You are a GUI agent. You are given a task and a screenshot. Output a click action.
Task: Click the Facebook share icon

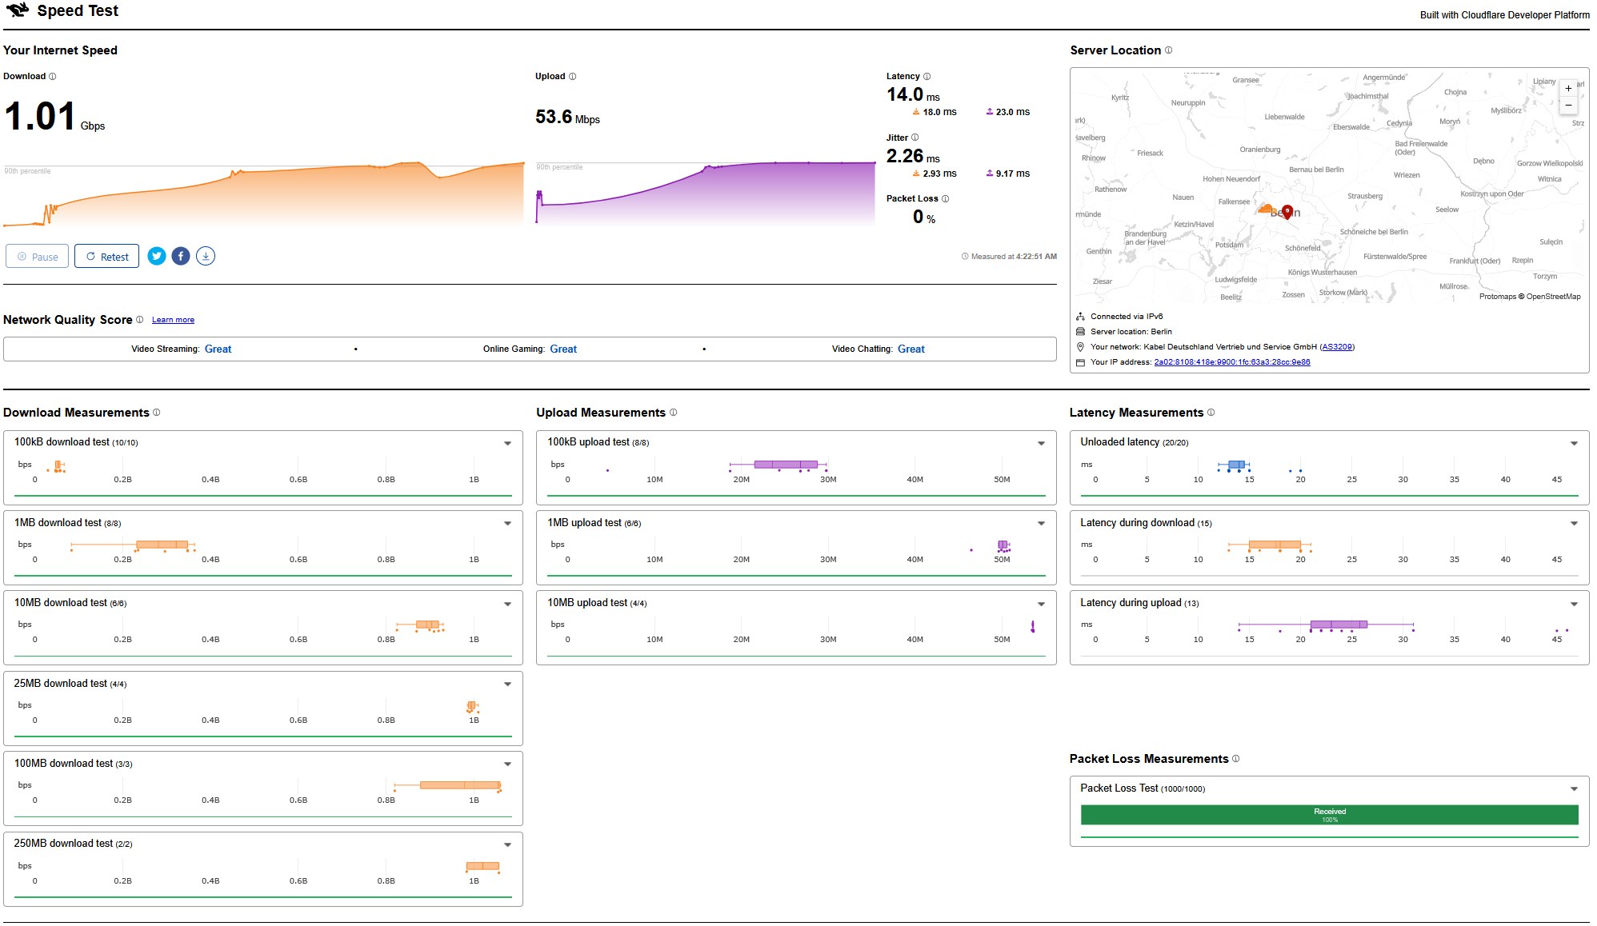181,256
